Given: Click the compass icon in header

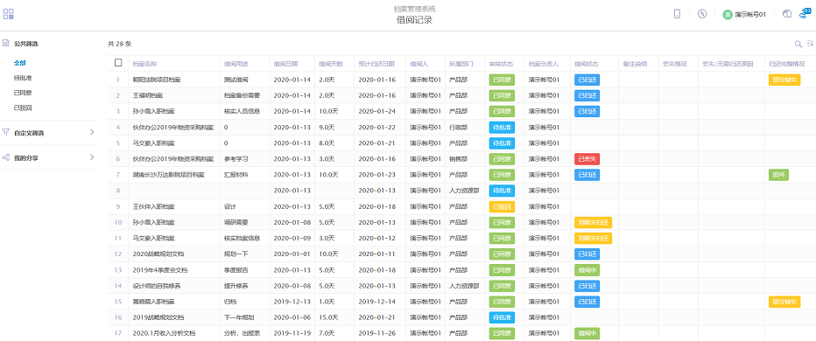Looking at the screenshot, I should pos(702,14).
